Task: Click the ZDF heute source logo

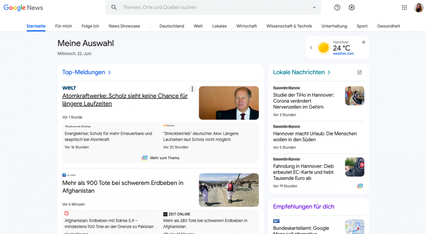Action: pos(169,126)
